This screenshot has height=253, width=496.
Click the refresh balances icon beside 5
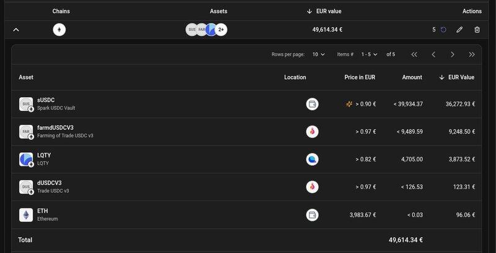coord(443,30)
